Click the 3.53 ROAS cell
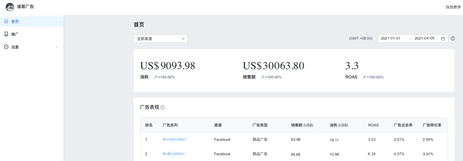Screen dimensions: 463x161 (372, 140)
